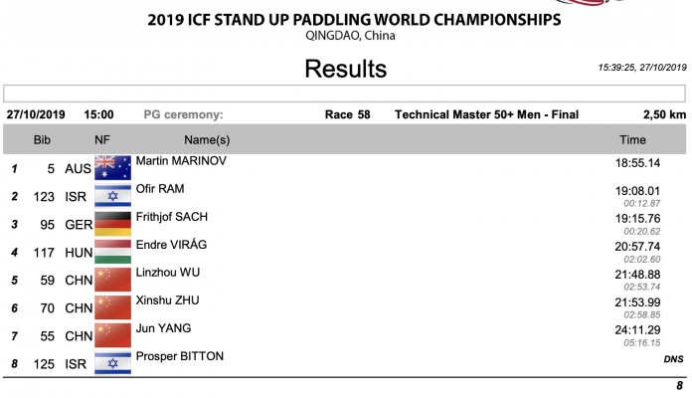Click the Race 58 label

click(347, 115)
